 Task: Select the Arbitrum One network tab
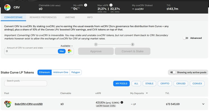point(61,72)
